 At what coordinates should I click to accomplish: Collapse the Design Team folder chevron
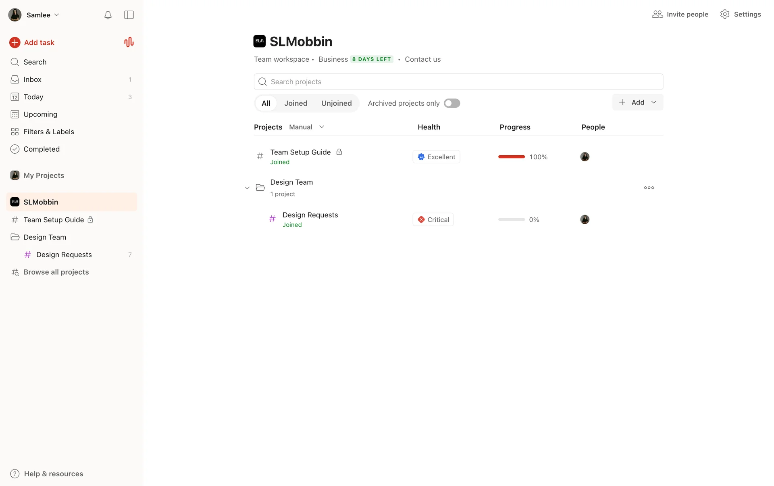[247, 188]
